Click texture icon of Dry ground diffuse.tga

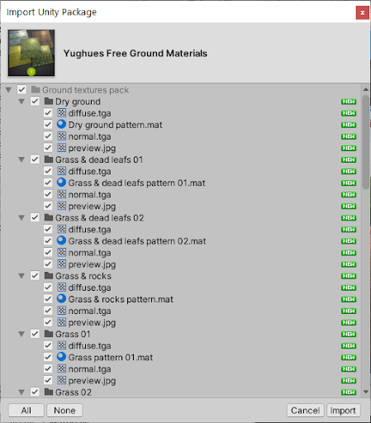click(x=62, y=113)
